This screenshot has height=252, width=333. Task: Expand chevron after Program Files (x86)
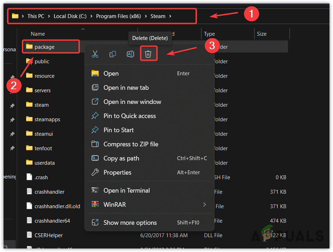(146, 16)
